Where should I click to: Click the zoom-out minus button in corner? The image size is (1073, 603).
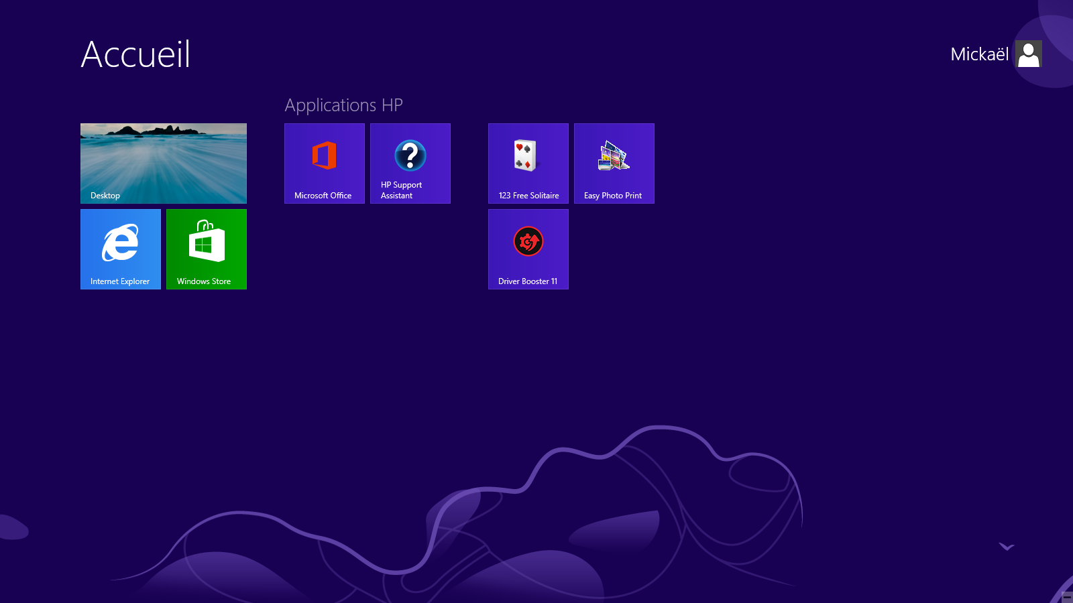click(1067, 597)
